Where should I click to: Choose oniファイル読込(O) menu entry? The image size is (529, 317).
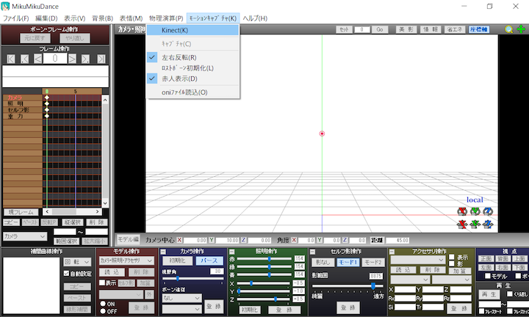tap(193, 92)
